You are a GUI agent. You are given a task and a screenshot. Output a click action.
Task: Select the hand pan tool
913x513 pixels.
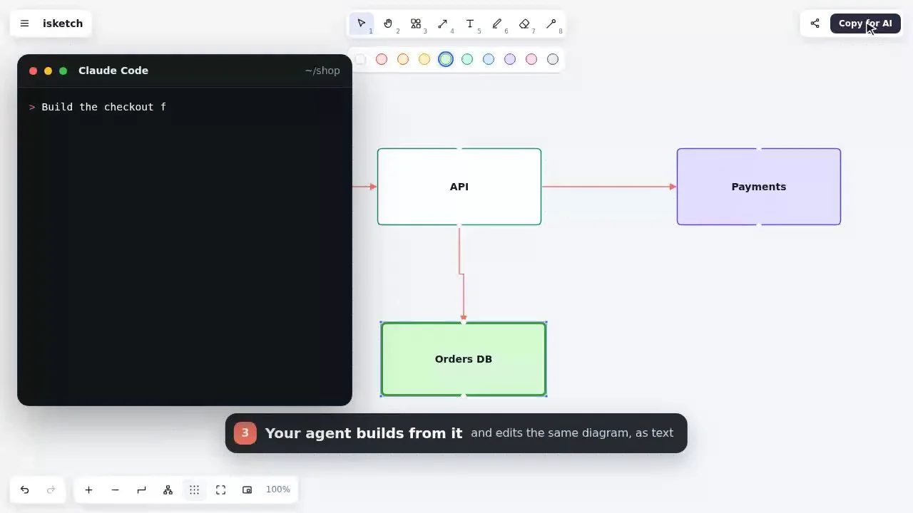coord(389,24)
